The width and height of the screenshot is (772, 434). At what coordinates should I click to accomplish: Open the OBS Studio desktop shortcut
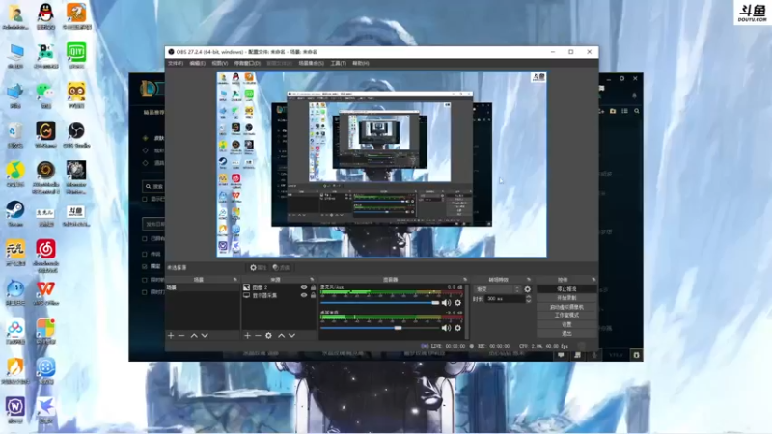point(76,135)
